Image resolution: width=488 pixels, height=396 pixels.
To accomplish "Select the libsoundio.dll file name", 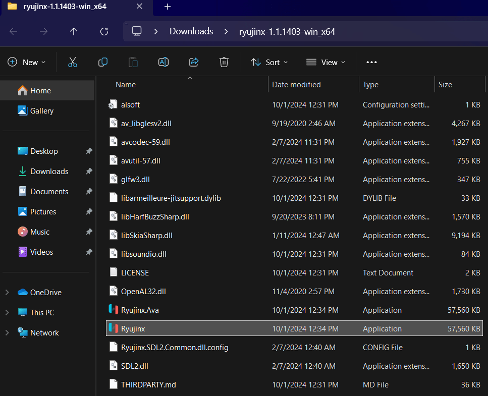I will point(144,254).
